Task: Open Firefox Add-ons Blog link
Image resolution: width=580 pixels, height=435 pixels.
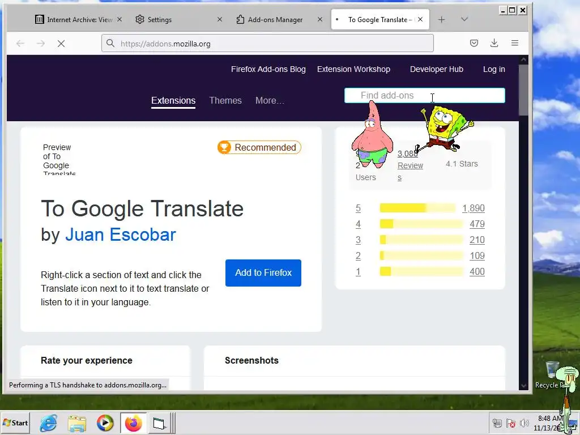Action: tap(268, 69)
